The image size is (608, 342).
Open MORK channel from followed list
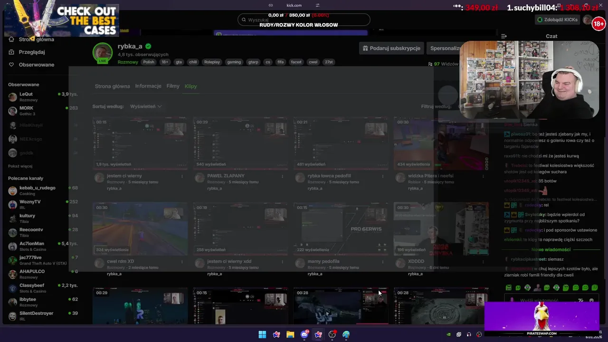pos(43,111)
